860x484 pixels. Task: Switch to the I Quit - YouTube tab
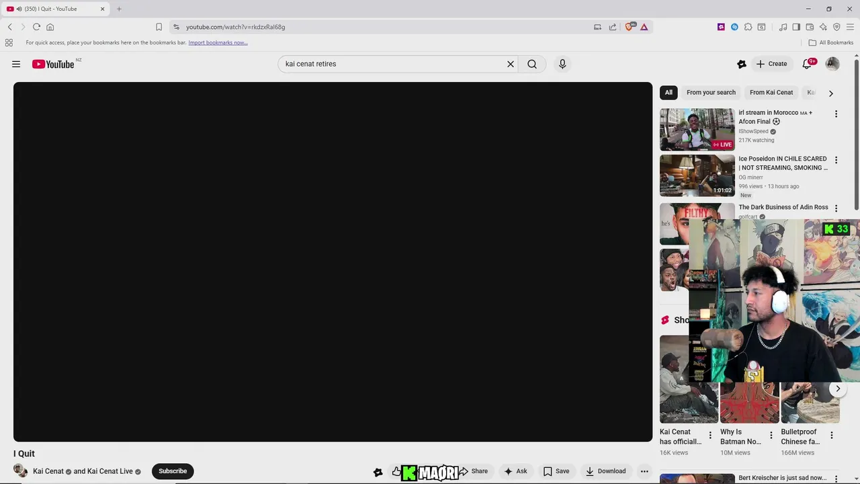click(x=55, y=9)
